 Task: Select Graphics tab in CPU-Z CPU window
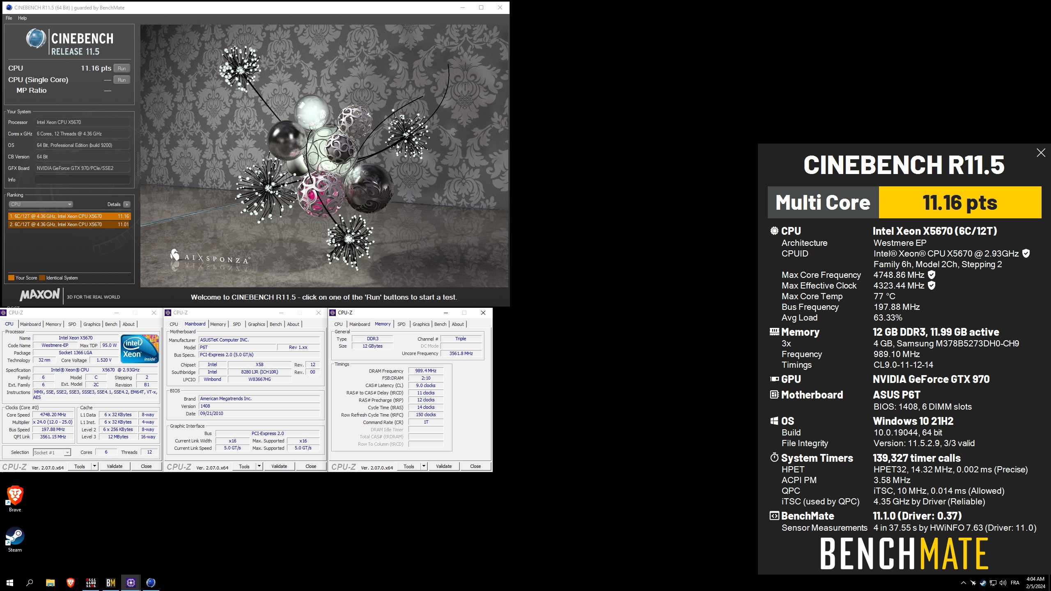click(x=92, y=324)
